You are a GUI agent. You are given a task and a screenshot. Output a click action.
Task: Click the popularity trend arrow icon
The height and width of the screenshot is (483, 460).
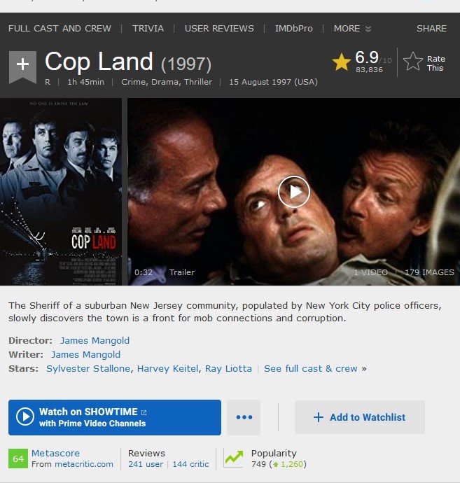tap(234, 458)
